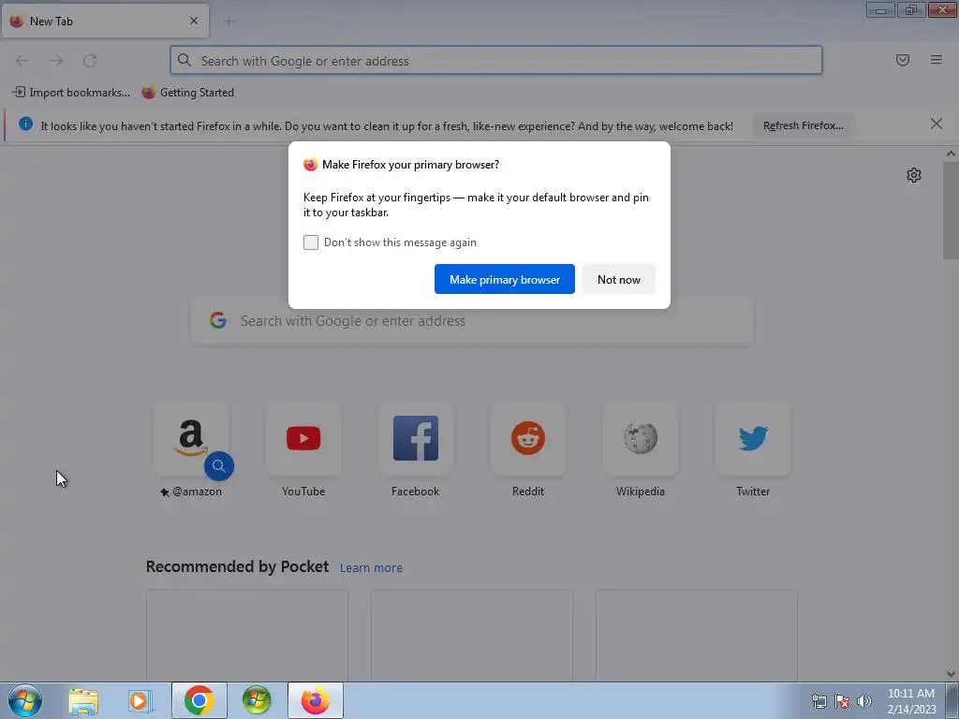The width and height of the screenshot is (959, 719).
Task: Focus the address bar search field
Action: point(496,61)
